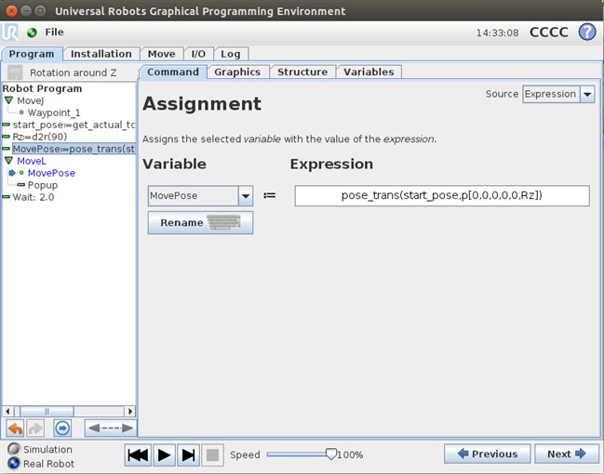Select the start_pose assignment row
604x474 pixels.
coord(74,125)
